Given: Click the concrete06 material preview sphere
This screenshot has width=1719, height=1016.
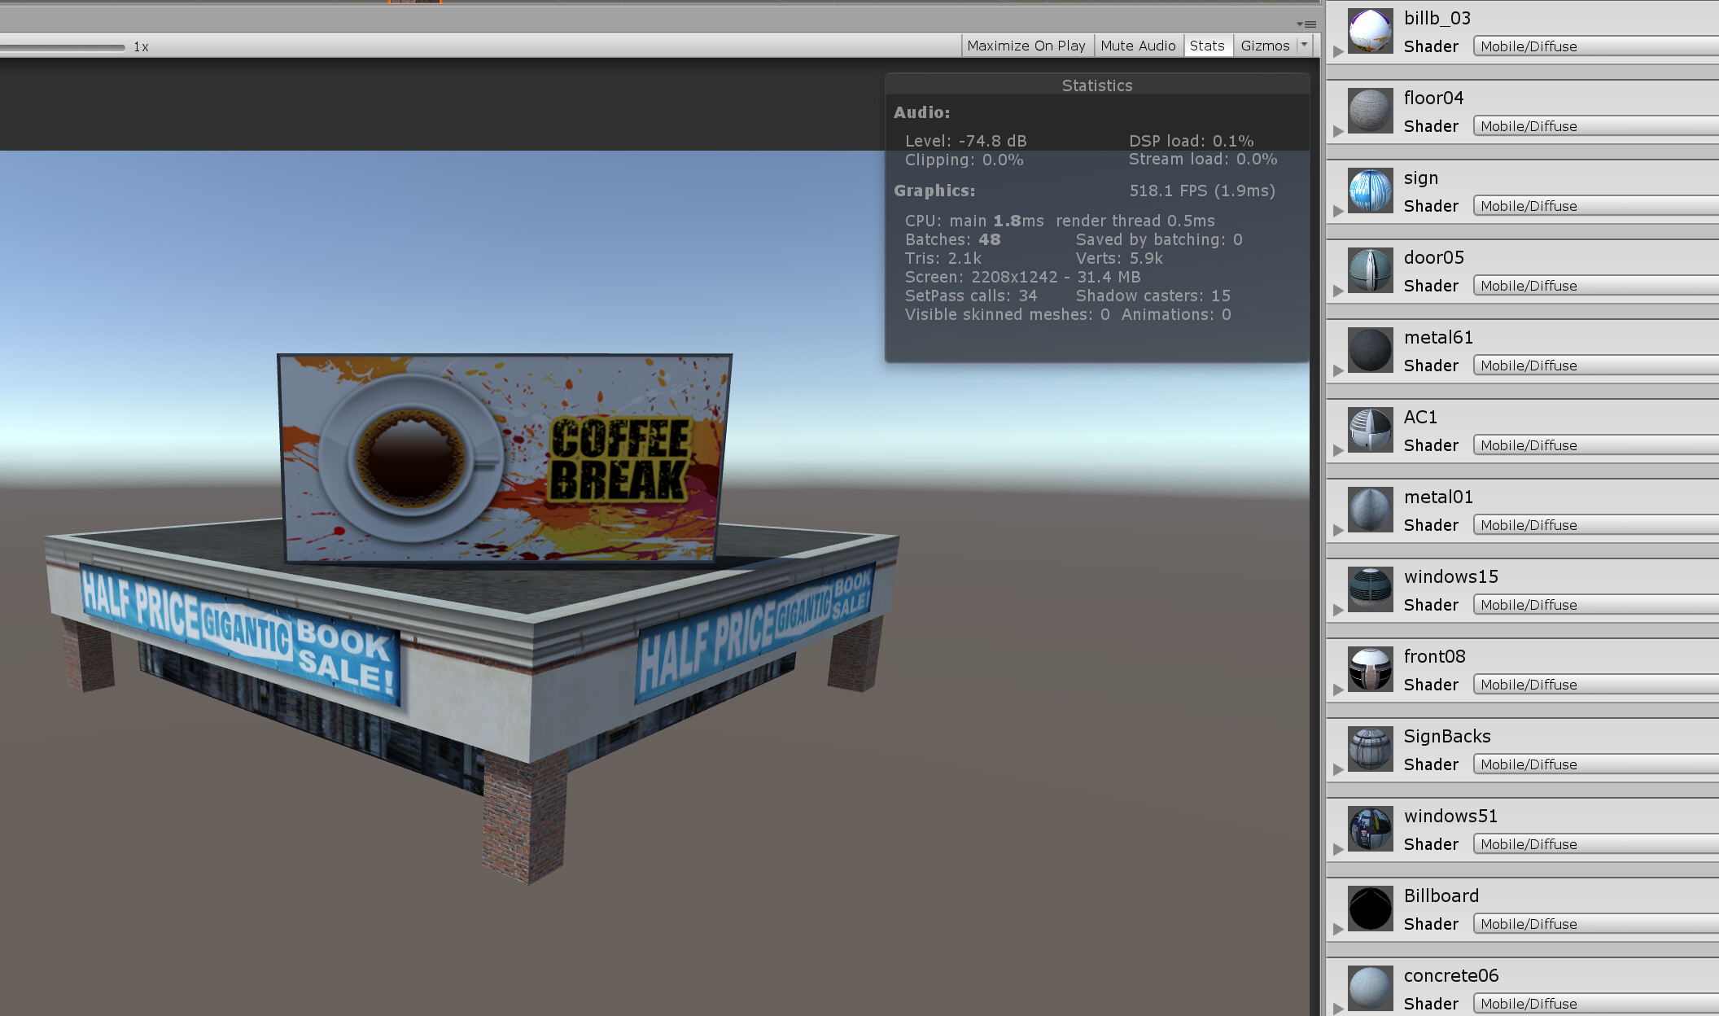Looking at the screenshot, I should coord(1369,988).
